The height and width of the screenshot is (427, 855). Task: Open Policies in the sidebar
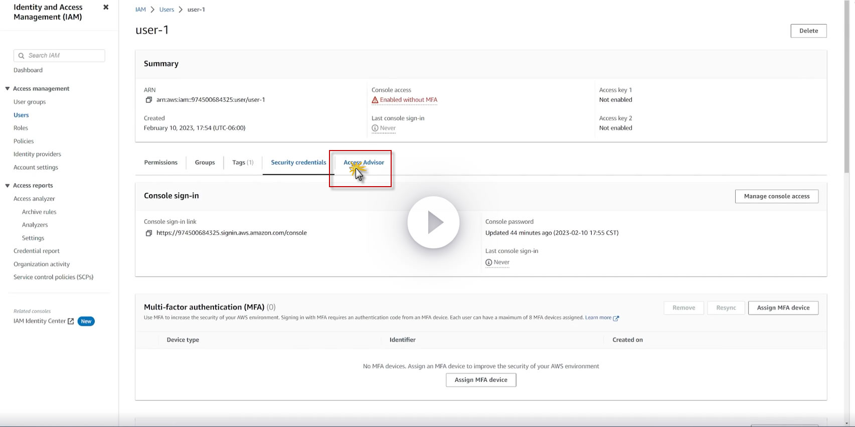pyautogui.click(x=24, y=141)
